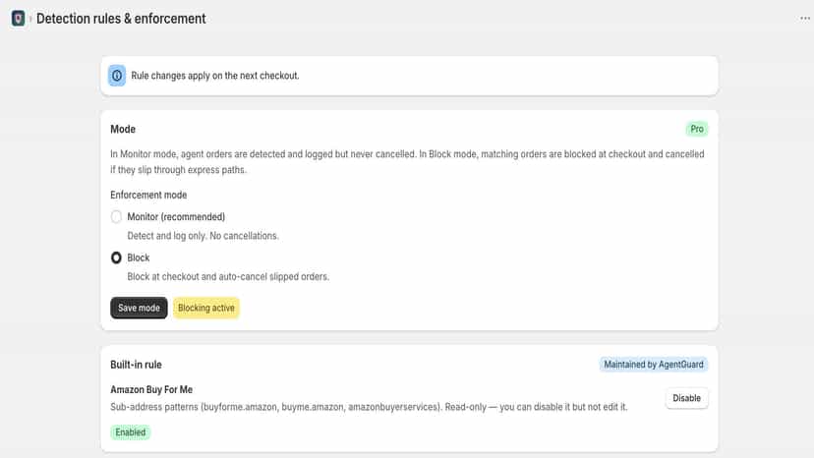Click the Amazon Buy For Me heading

tap(151, 389)
